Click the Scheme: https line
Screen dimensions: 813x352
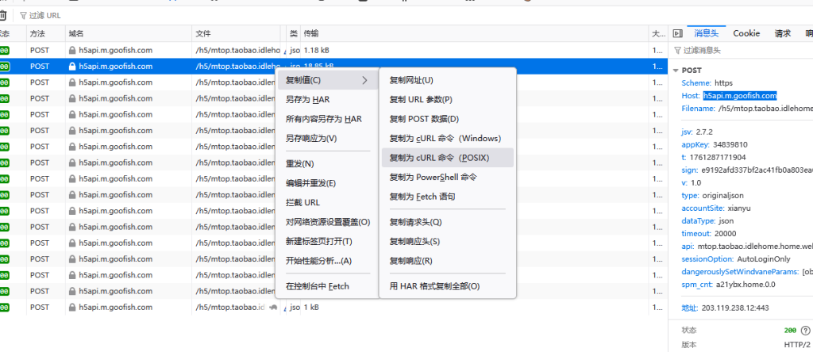click(707, 82)
